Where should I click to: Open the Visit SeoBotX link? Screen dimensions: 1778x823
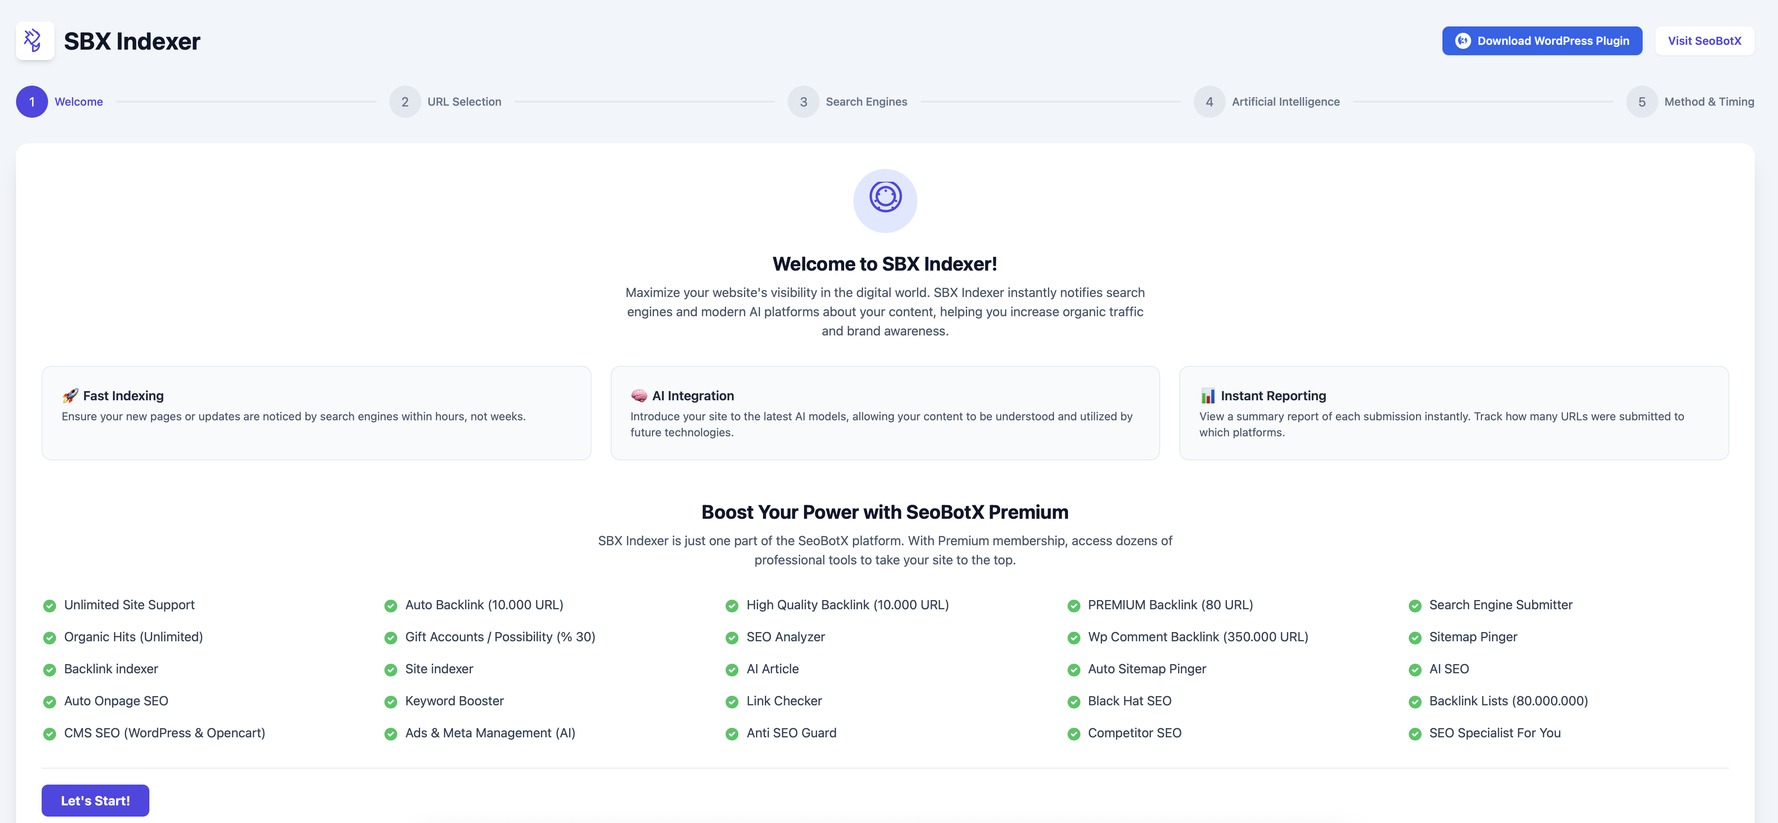click(1704, 41)
